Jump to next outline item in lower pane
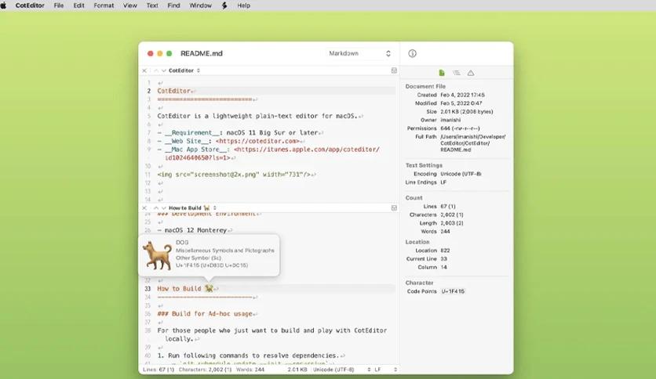 [x=163, y=208]
